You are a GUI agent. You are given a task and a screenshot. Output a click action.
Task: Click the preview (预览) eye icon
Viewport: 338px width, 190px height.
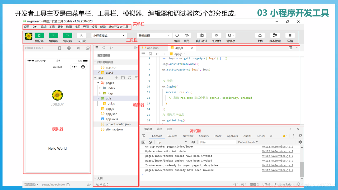[187, 35]
